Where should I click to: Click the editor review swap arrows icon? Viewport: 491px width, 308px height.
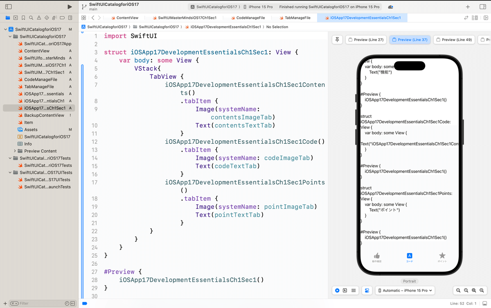(466, 18)
